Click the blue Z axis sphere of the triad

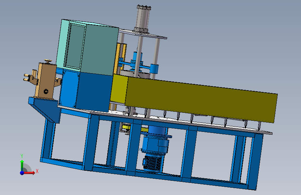tap(22, 173)
